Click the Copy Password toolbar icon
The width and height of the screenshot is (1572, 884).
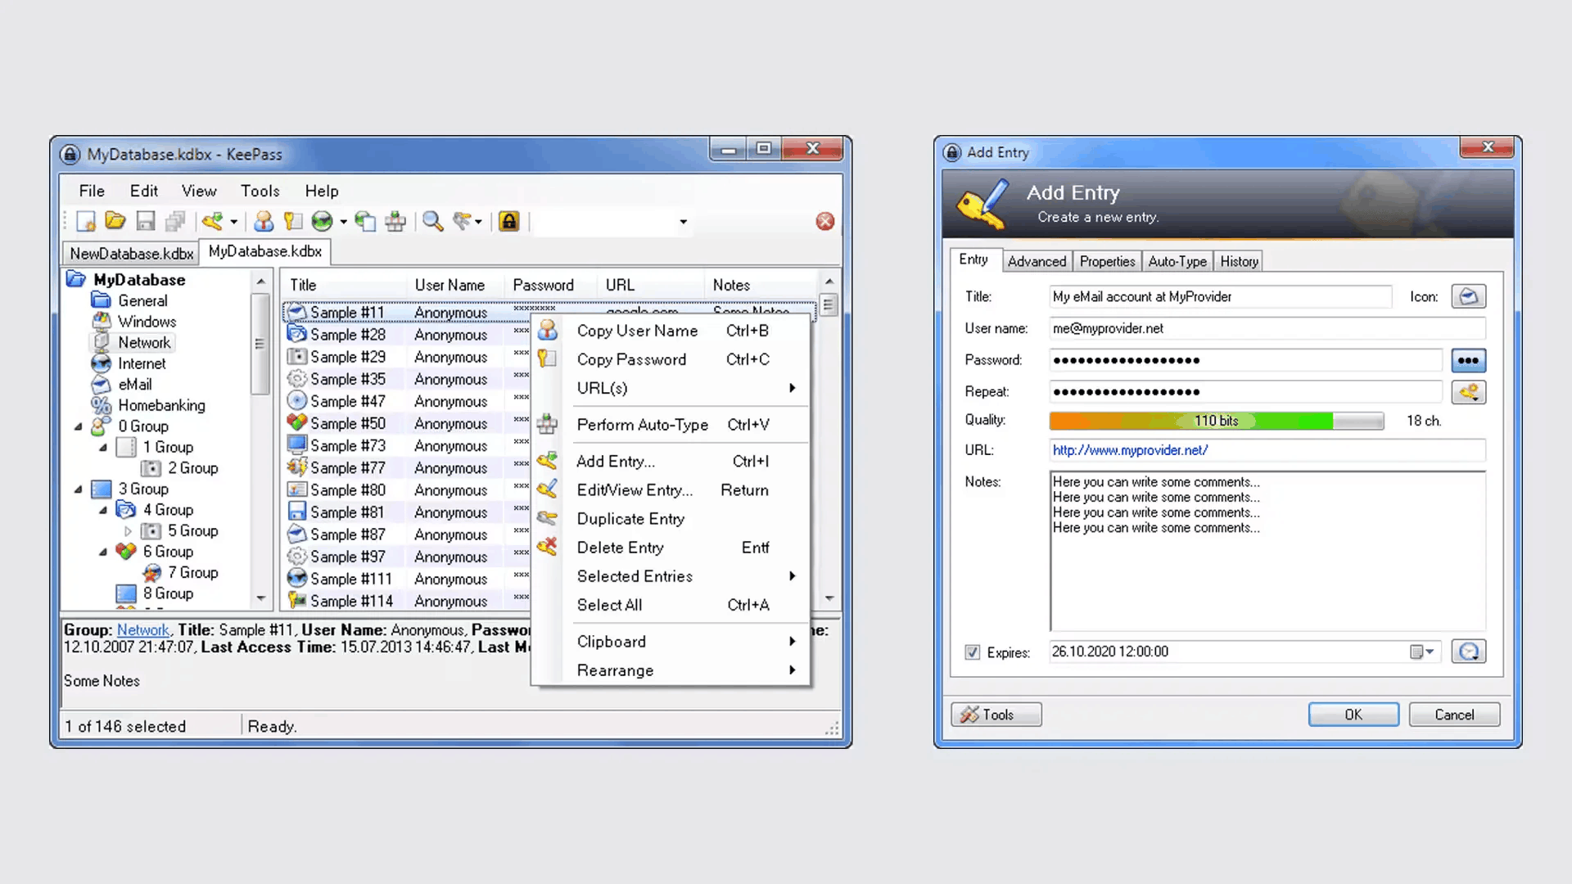click(293, 221)
